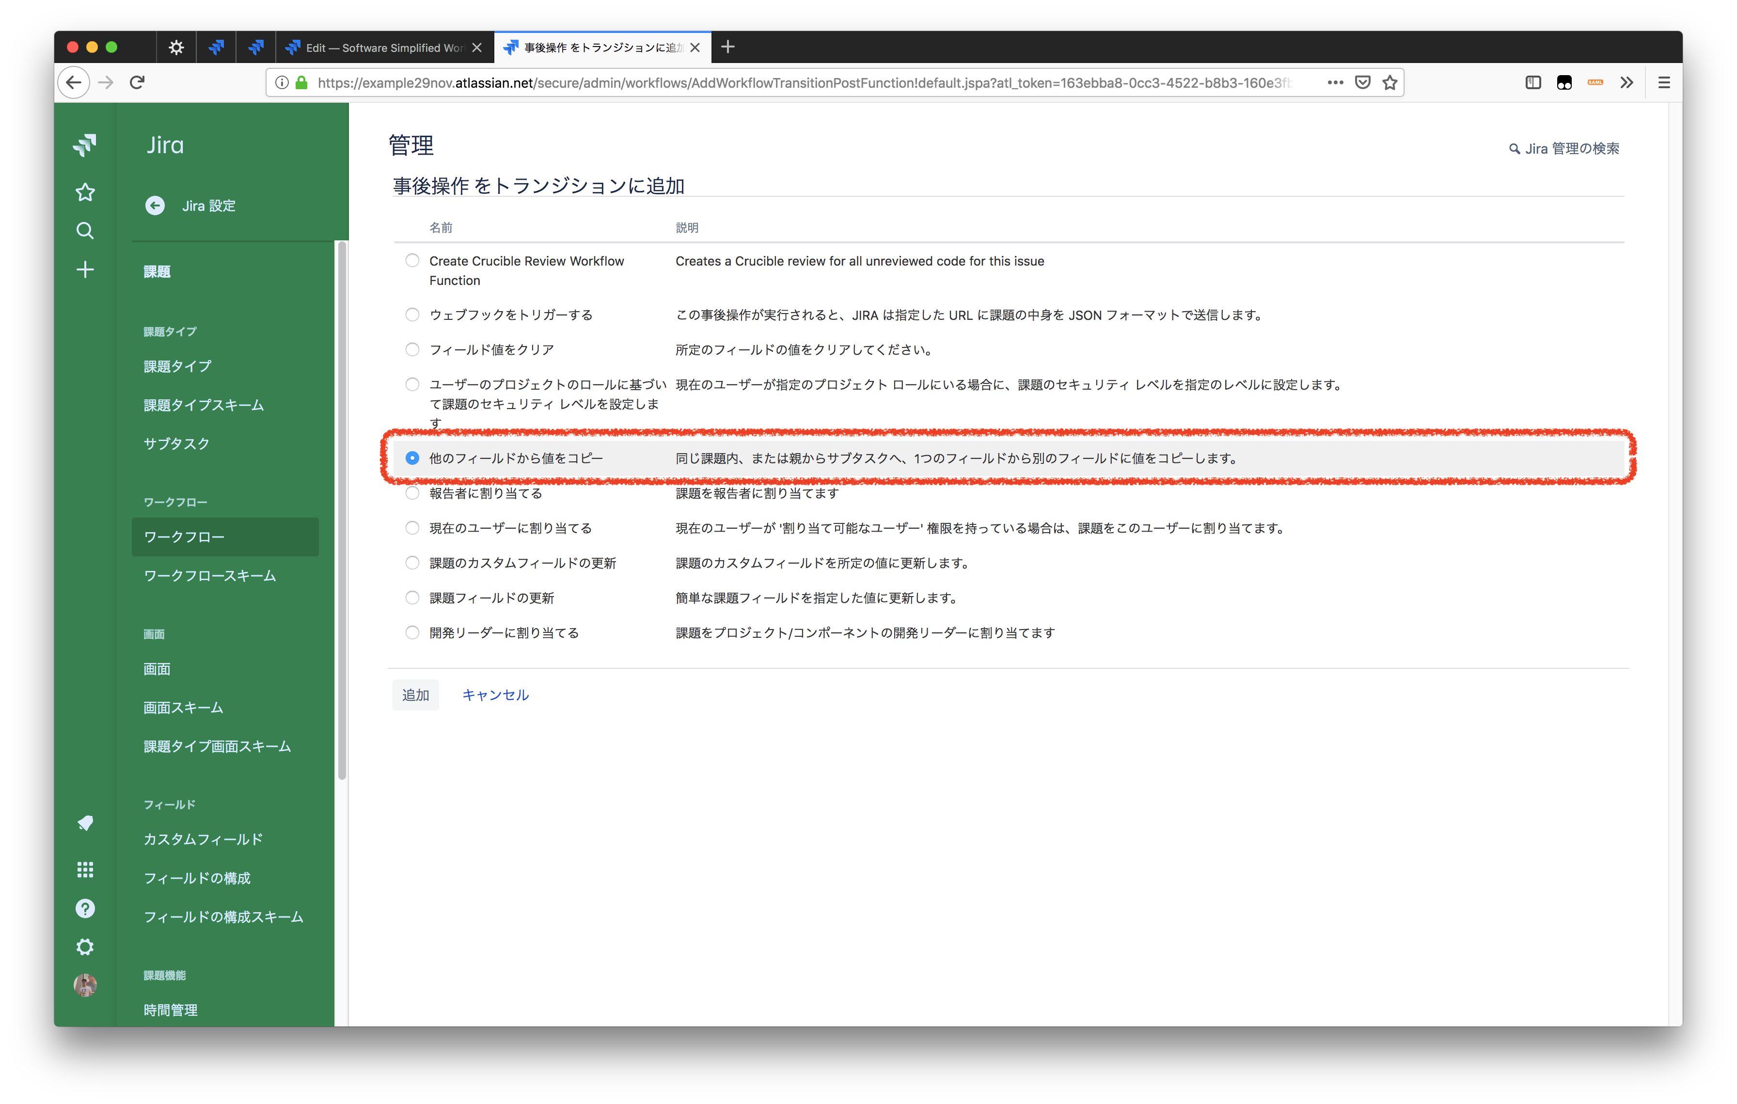
Task: Click the user profile avatar
Action: [85, 985]
